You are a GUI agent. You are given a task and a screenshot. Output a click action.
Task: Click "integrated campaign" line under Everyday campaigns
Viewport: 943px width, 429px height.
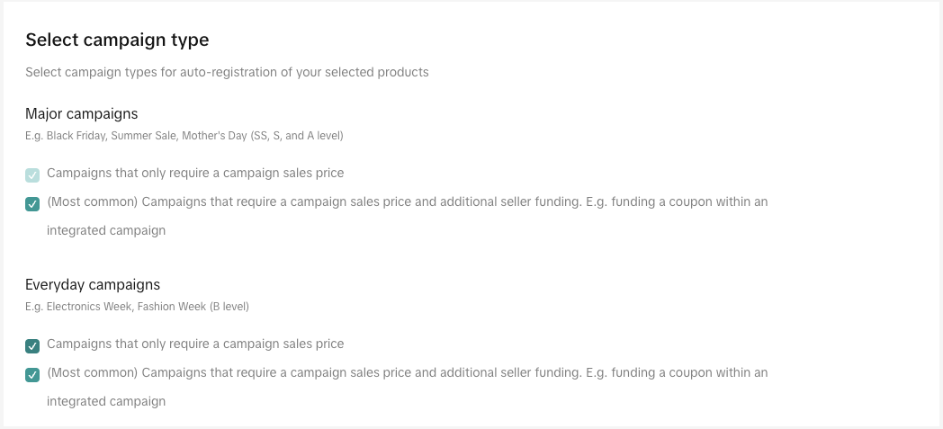tap(106, 401)
